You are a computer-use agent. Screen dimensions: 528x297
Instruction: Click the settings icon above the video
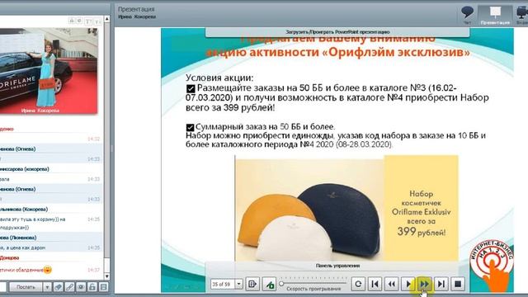click(79, 21)
